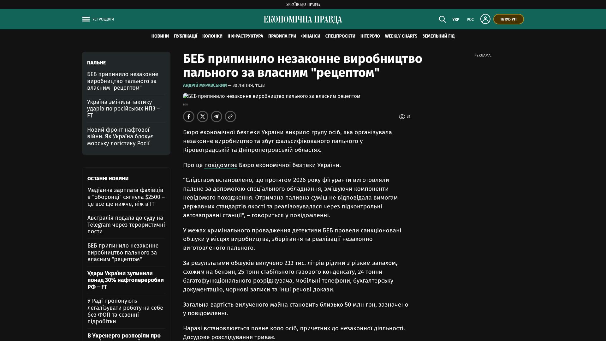Open author Андрій Муравський page
Screen dimensions: 606x341
(x=205, y=85)
